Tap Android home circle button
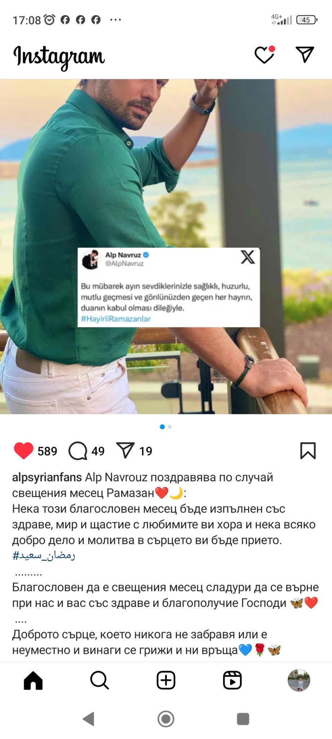 [x=166, y=719]
